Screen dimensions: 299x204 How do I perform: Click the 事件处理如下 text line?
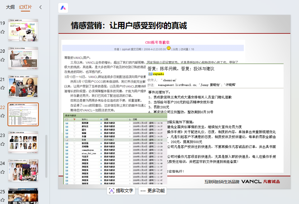tap(159, 92)
